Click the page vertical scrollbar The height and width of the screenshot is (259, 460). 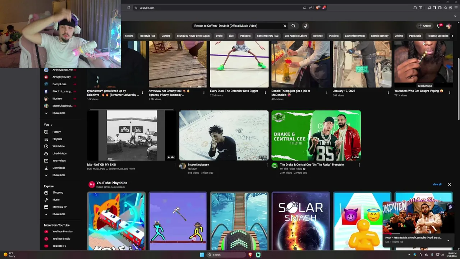tap(458, 90)
